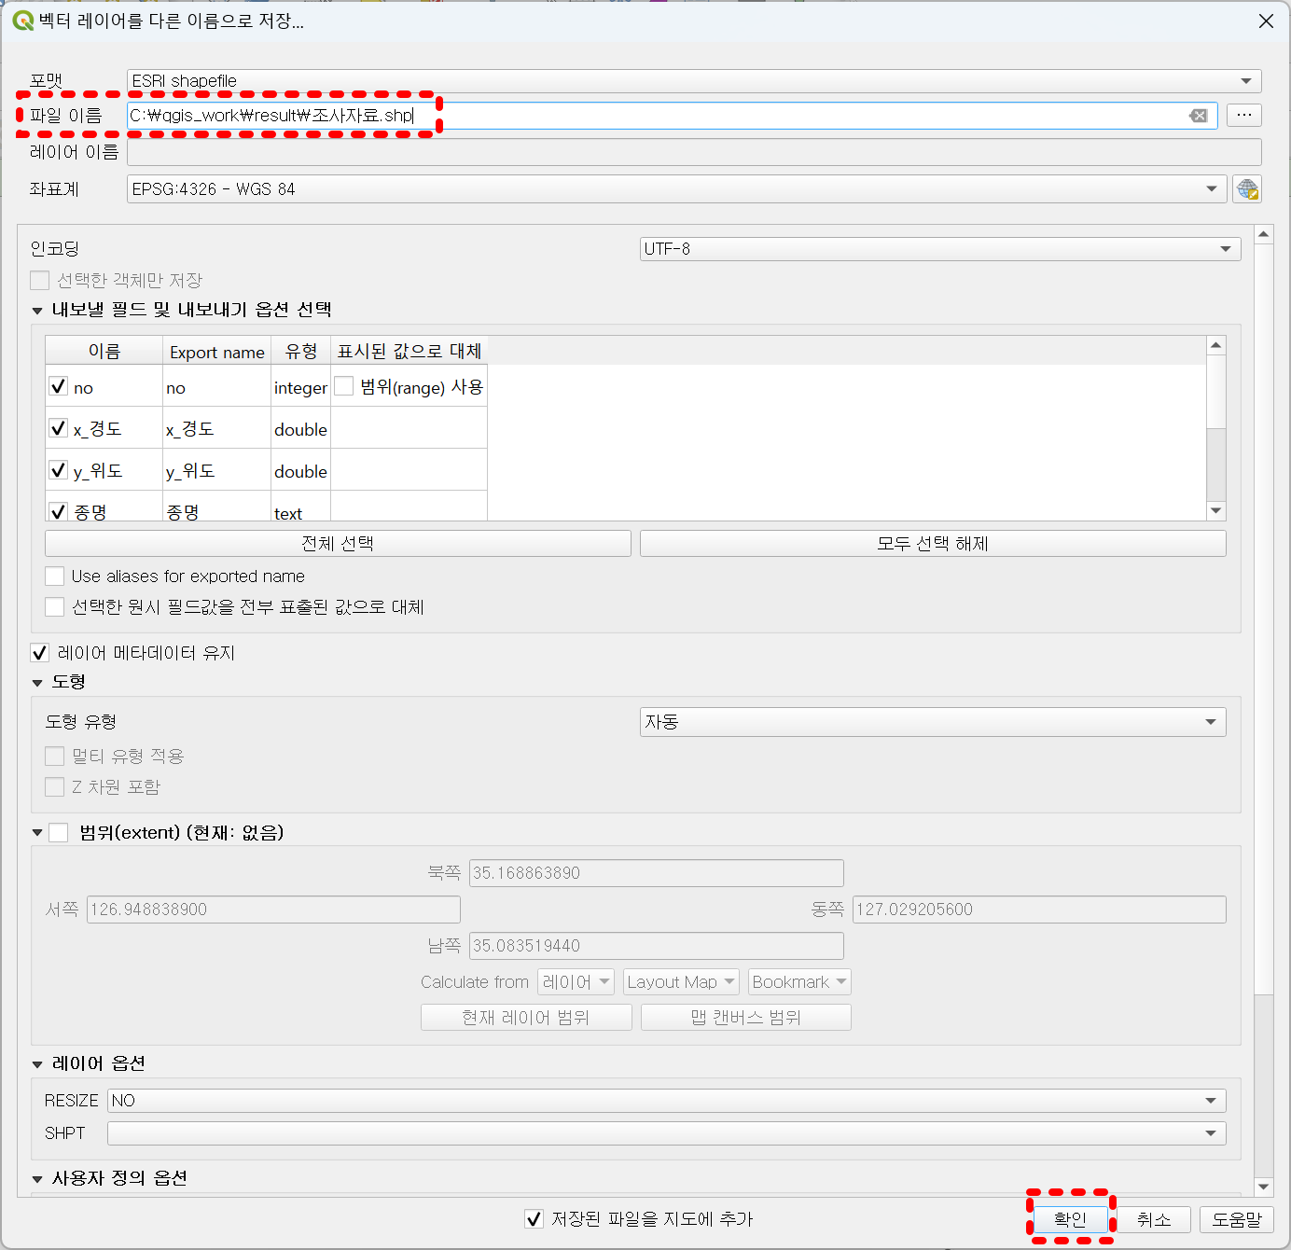The height and width of the screenshot is (1250, 1291).
Task: Click the 모두 선택 해제 button
Action: click(x=933, y=544)
